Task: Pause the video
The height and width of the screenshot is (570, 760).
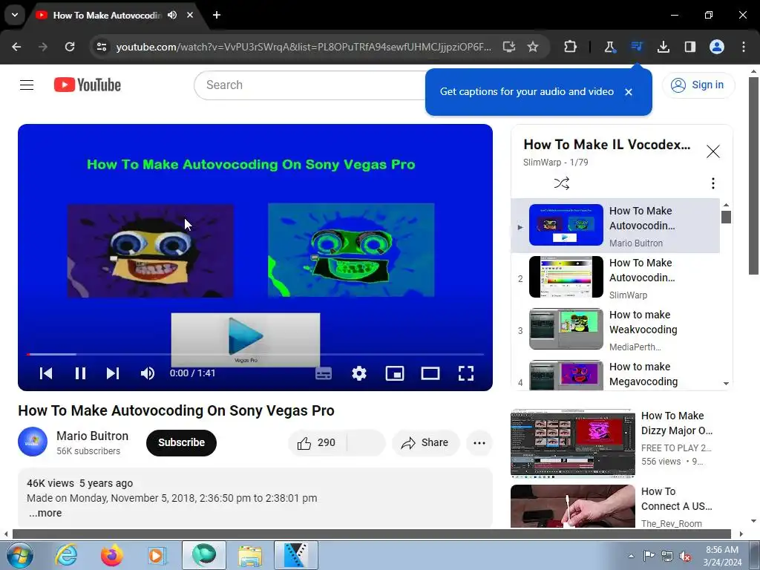Action: click(x=80, y=373)
